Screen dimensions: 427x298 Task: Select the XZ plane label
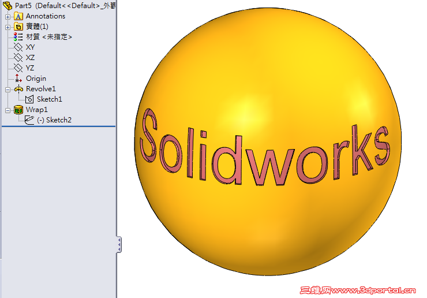click(x=30, y=58)
